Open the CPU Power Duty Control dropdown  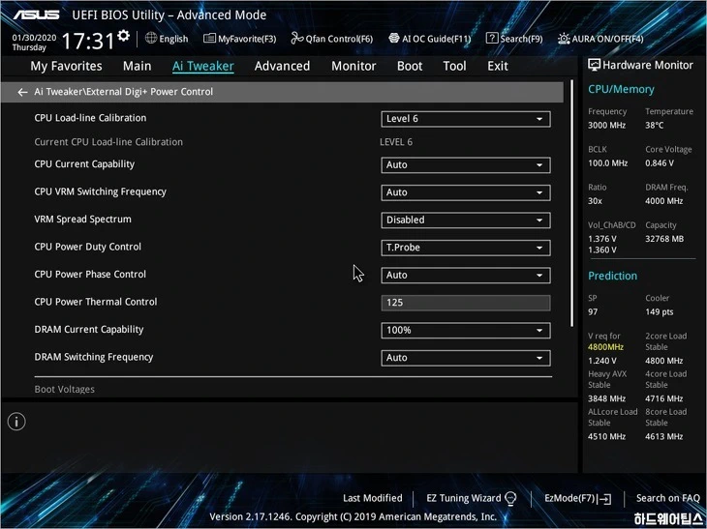(x=465, y=248)
